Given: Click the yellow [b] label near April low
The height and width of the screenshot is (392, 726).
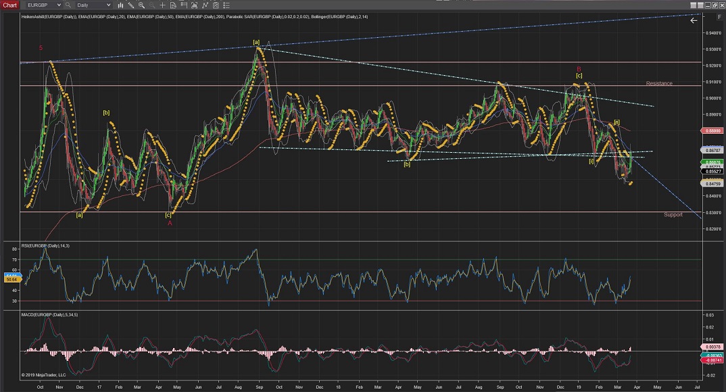Looking at the screenshot, I should tap(407, 164).
